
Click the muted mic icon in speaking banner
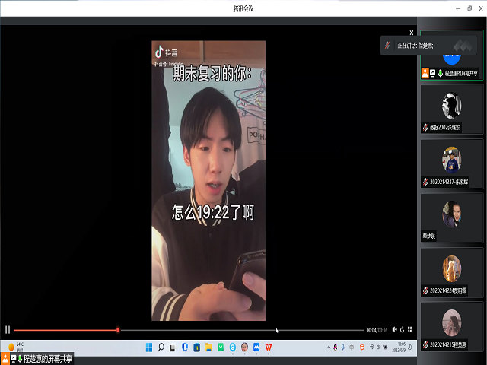pyautogui.click(x=387, y=46)
